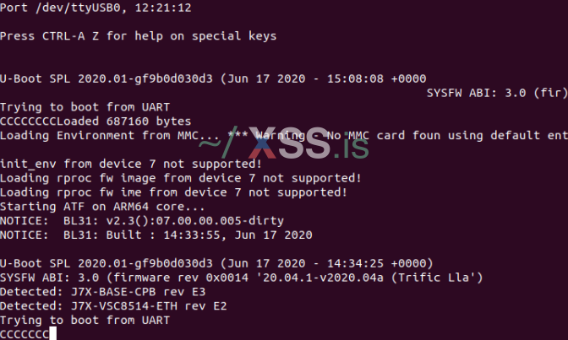568x340 pixels.
Task: Click the "init_env from device 7" line
Action: point(131,164)
